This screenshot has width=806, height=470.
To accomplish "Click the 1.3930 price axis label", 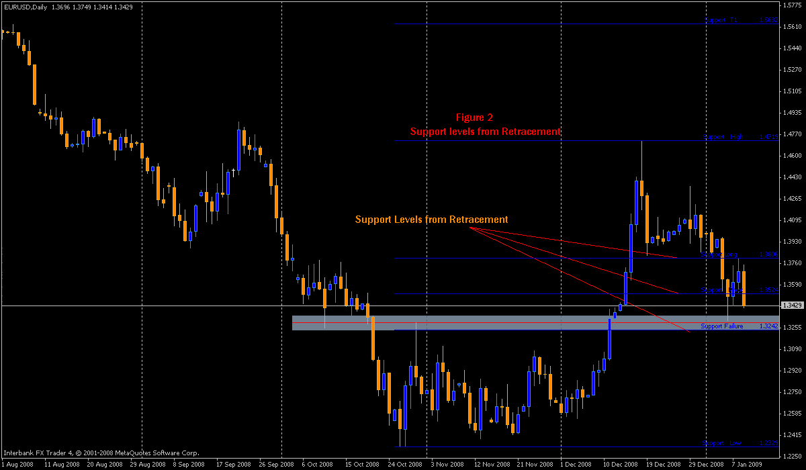I will coord(793,242).
